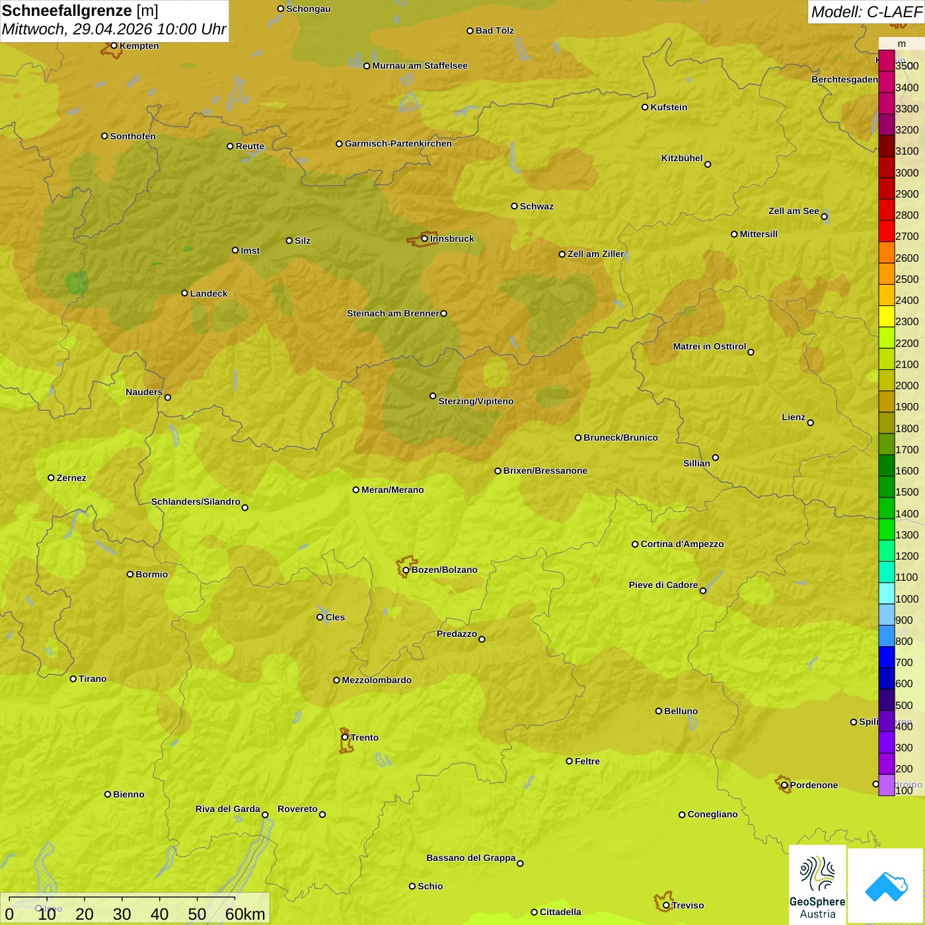The height and width of the screenshot is (925, 925).
Task: Click the 'Sterzing/Vipiteno' label
Action: coord(476,401)
